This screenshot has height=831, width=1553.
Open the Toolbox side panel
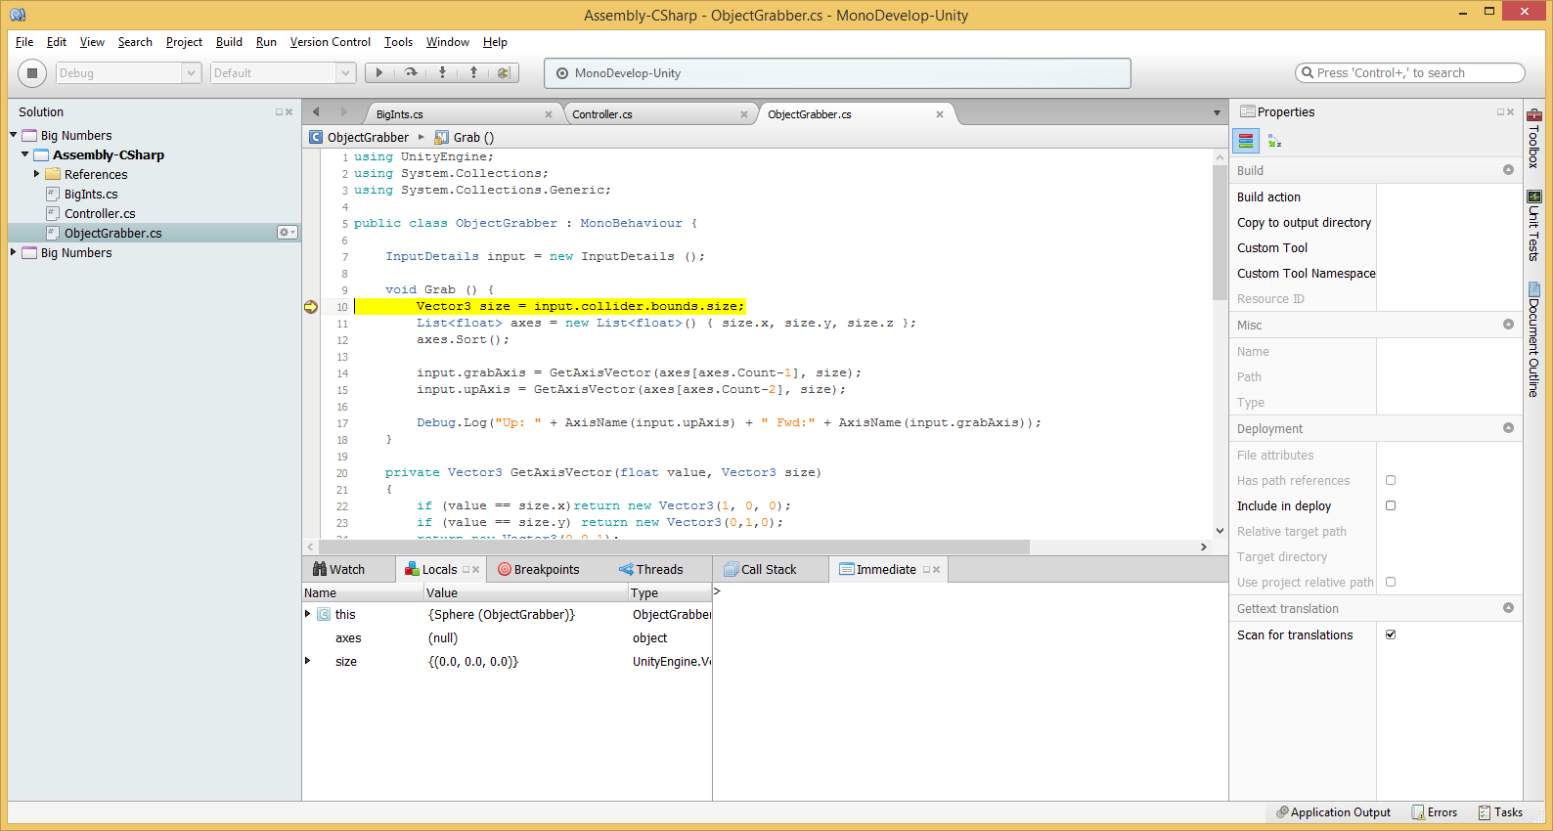1533,138
